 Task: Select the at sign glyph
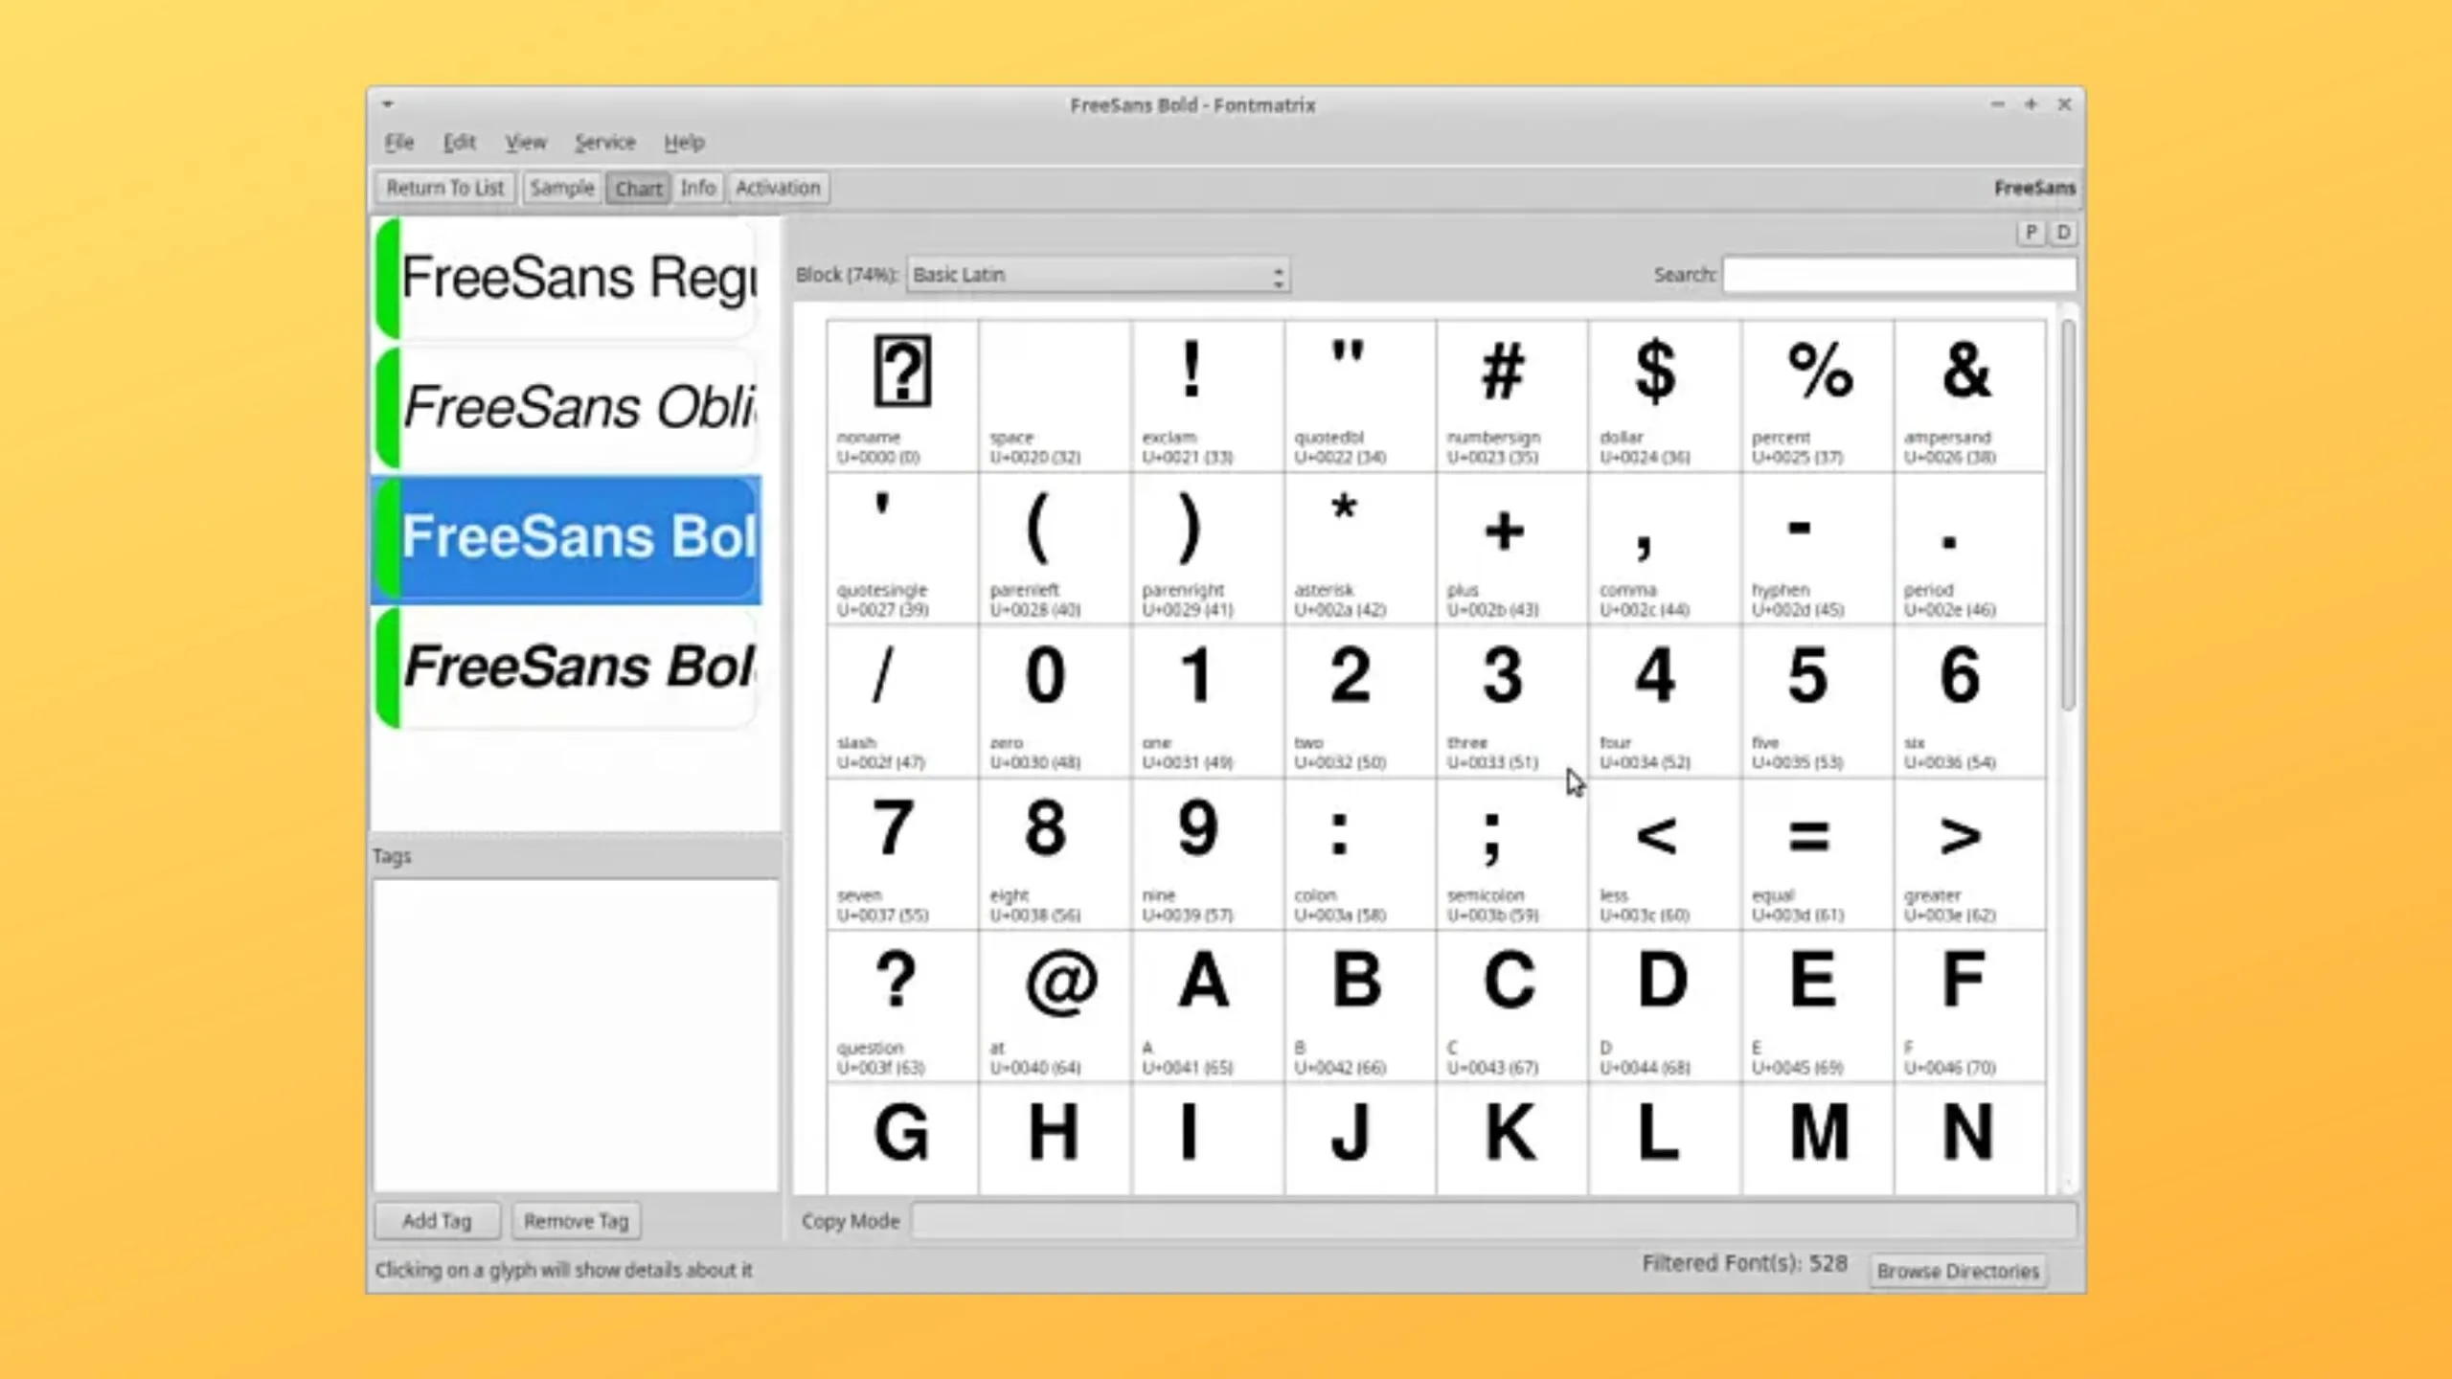pyautogui.click(x=1055, y=1006)
